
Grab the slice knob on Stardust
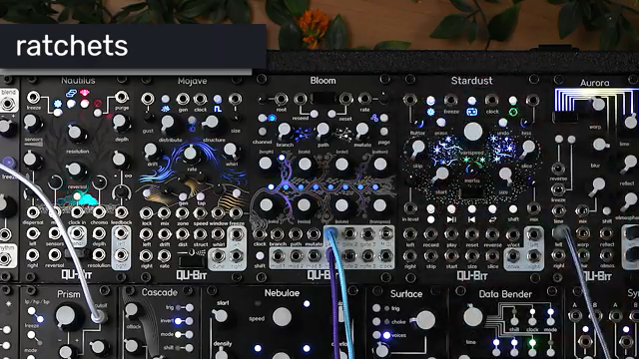click(528, 148)
